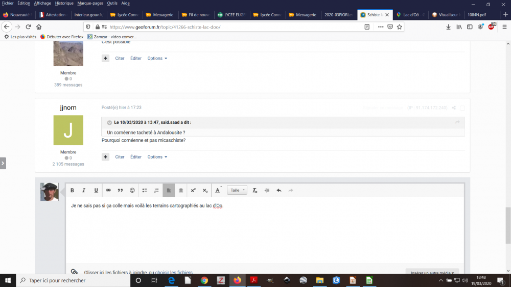
Task: Click the geoforum URL address bar
Action: coord(235,27)
